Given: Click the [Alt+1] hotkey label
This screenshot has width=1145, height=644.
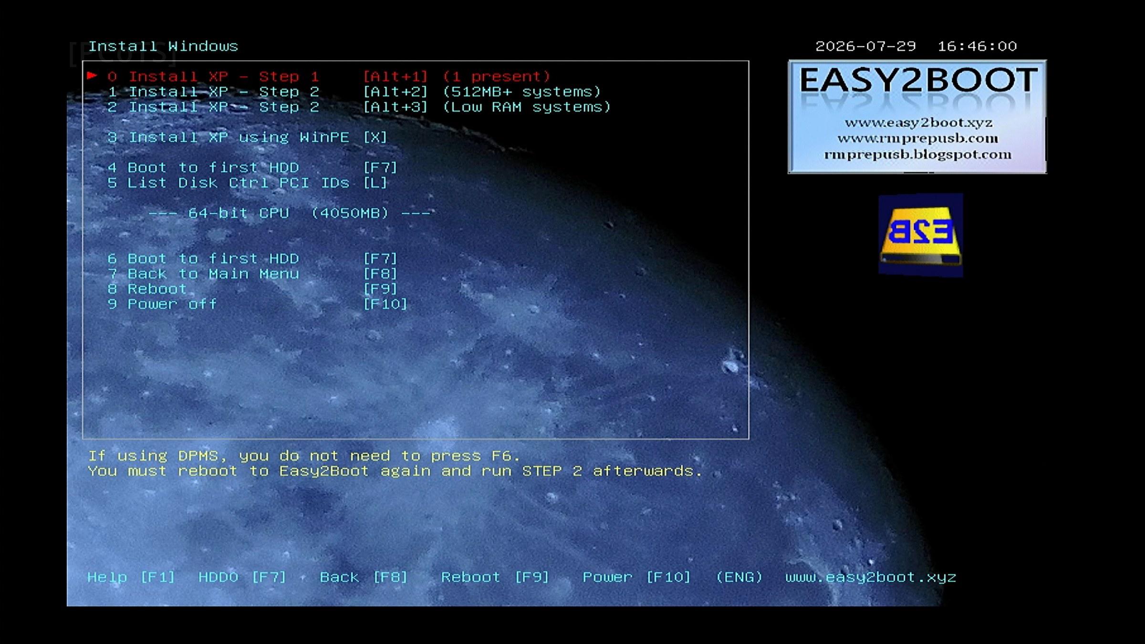Looking at the screenshot, I should 396,76.
